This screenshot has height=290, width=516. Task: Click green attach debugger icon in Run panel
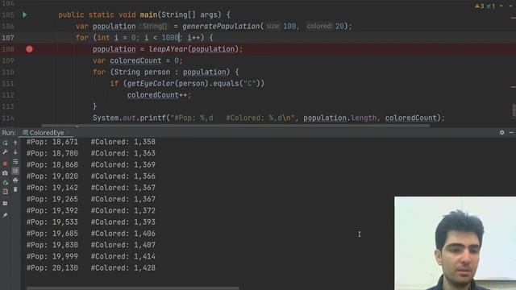click(x=5, y=183)
